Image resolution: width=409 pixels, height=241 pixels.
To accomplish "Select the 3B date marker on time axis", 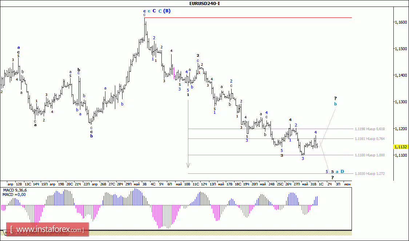I will click(144, 184).
